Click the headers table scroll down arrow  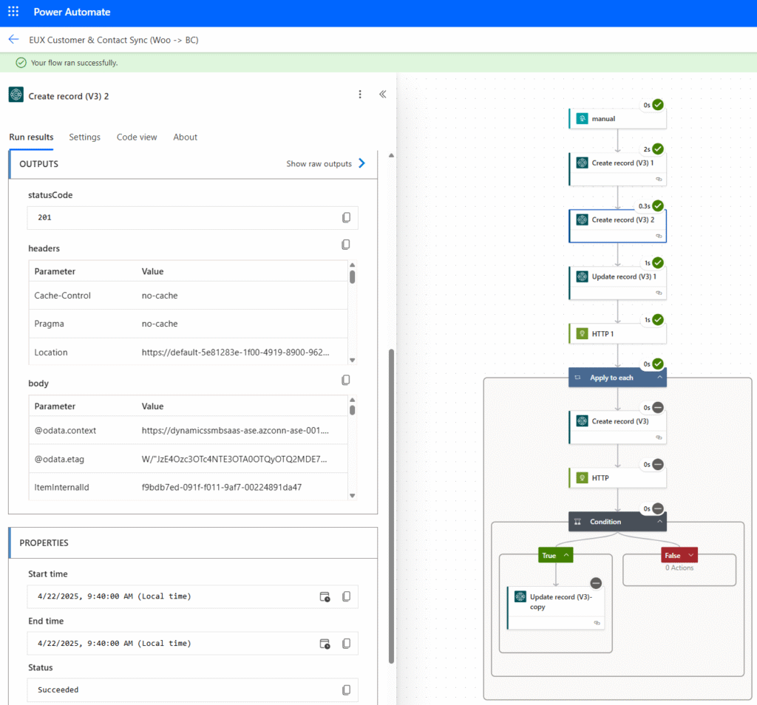point(353,360)
